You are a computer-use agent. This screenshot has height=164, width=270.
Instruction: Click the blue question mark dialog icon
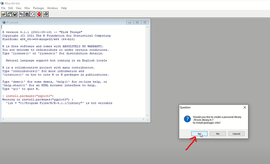tap(187, 119)
